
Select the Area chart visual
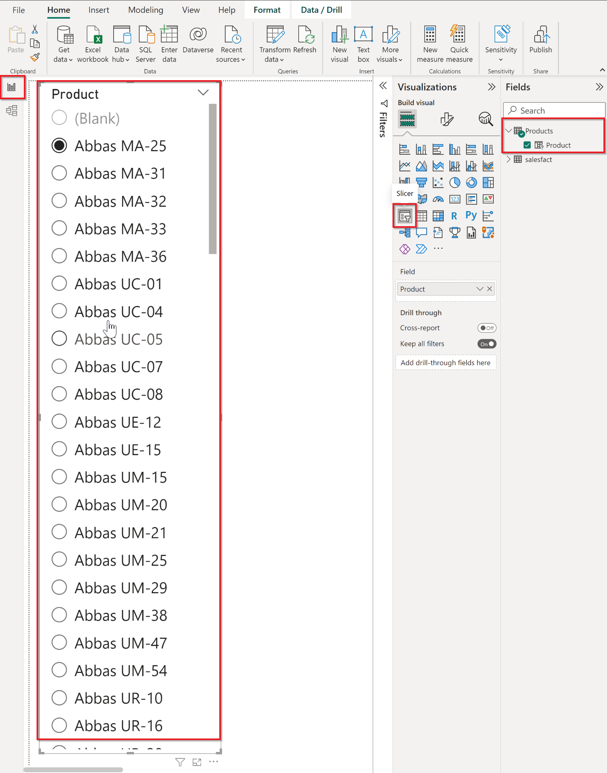[x=421, y=166]
